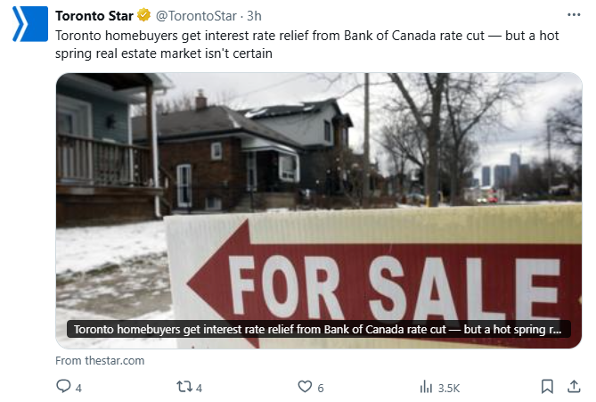
Task: Repost the tweet with retweet icon
Action: (x=184, y=387)
